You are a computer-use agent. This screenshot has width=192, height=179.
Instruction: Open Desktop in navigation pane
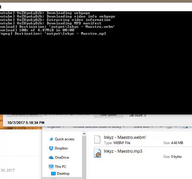[63, 173]
